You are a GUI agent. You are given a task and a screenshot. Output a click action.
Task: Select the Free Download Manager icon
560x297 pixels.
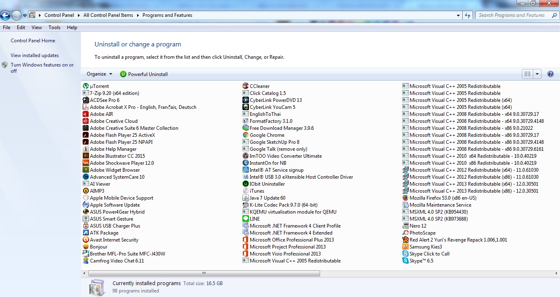click(246, 128)
